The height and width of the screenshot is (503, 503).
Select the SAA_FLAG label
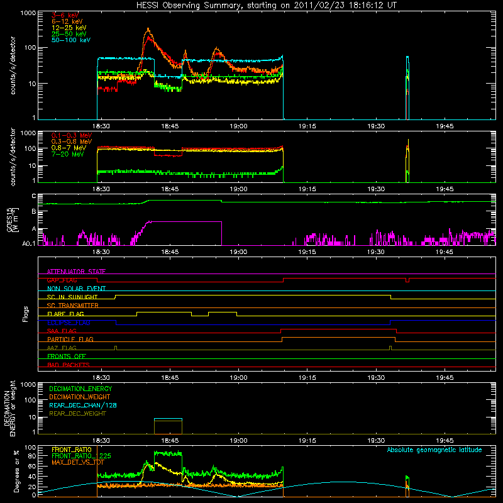coord(62,331)
